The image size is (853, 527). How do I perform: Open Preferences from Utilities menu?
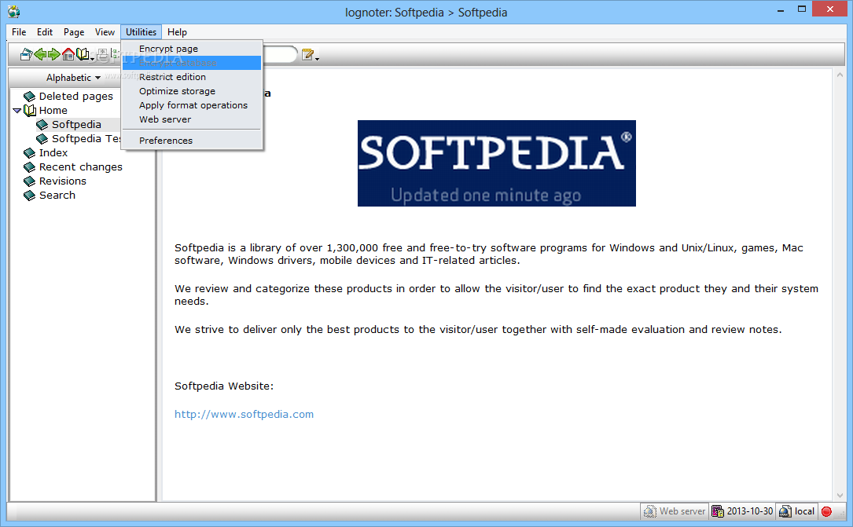[x=192, y=141]
